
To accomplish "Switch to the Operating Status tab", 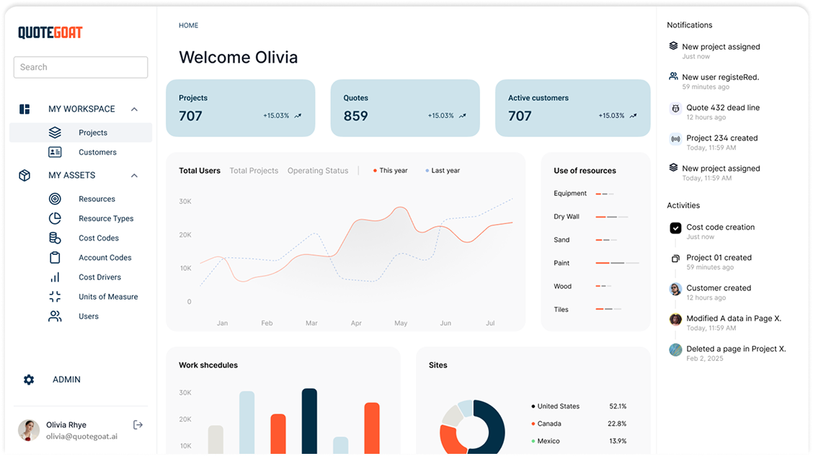I will (x=317, y=171).
